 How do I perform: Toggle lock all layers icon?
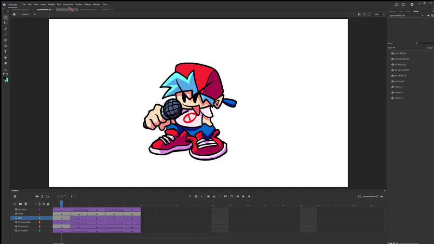point(48,204)
